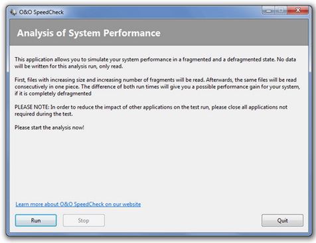
Task: Minimize the O&O SpeedCheck window
Action: (x=268, y=10)
